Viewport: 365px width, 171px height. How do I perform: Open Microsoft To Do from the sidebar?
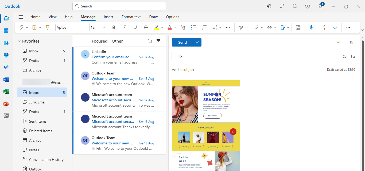(x=6, y=67)
